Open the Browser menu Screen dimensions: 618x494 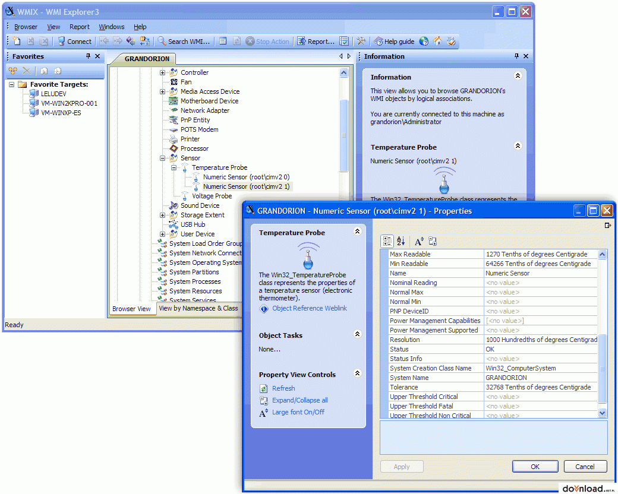coord(26,27)
